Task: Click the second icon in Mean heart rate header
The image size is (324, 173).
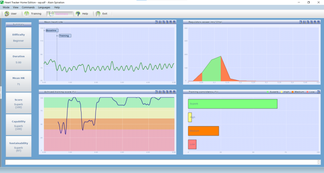Action: click(x=160, y=22)
